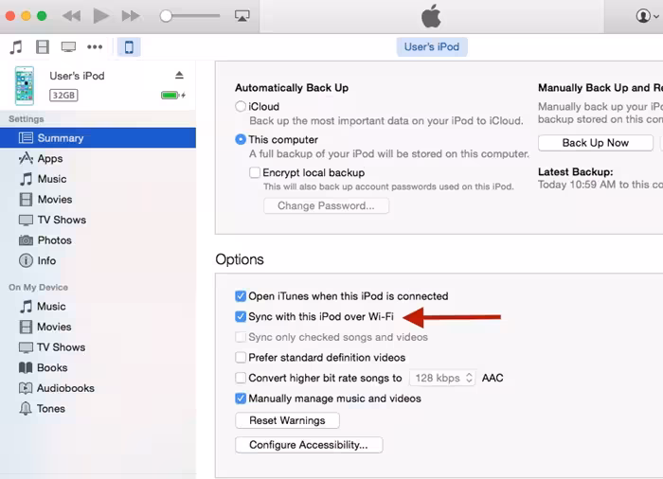Click Configure Accessibility button

tap(309, 445)
